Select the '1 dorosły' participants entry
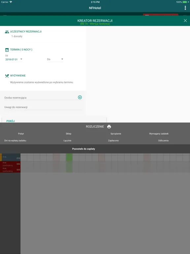 point(17,36)
